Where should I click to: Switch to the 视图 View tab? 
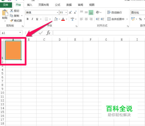coord(92,5)
